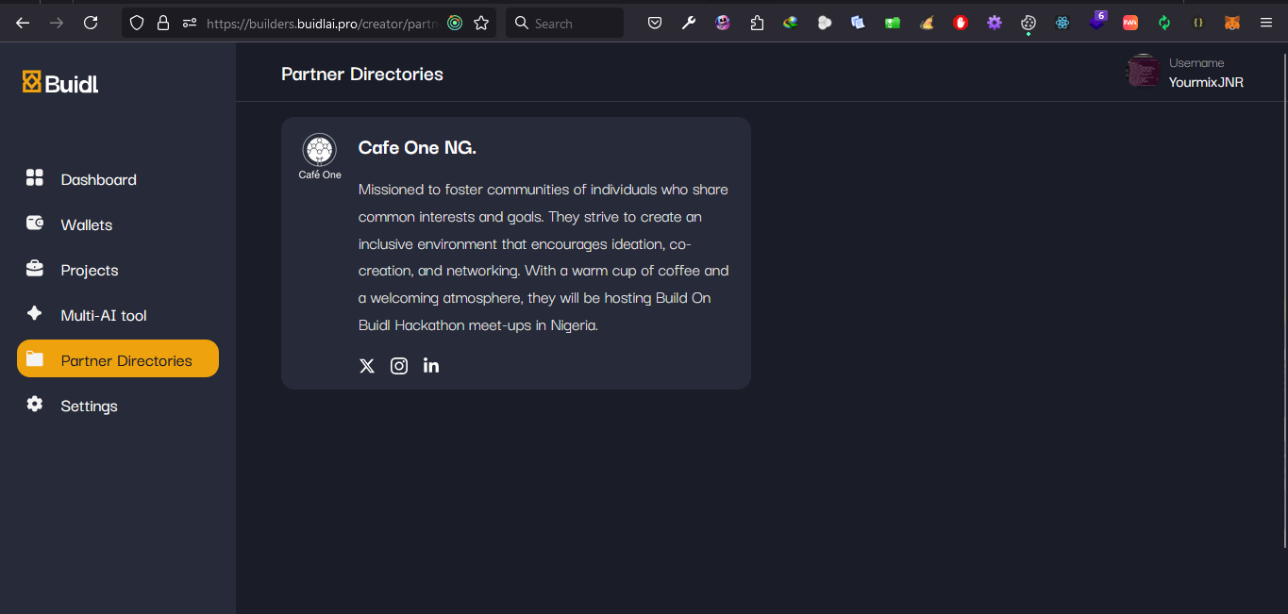Open the MetaMask fox extension
1288x614 pixels.
coord(1232,23)
